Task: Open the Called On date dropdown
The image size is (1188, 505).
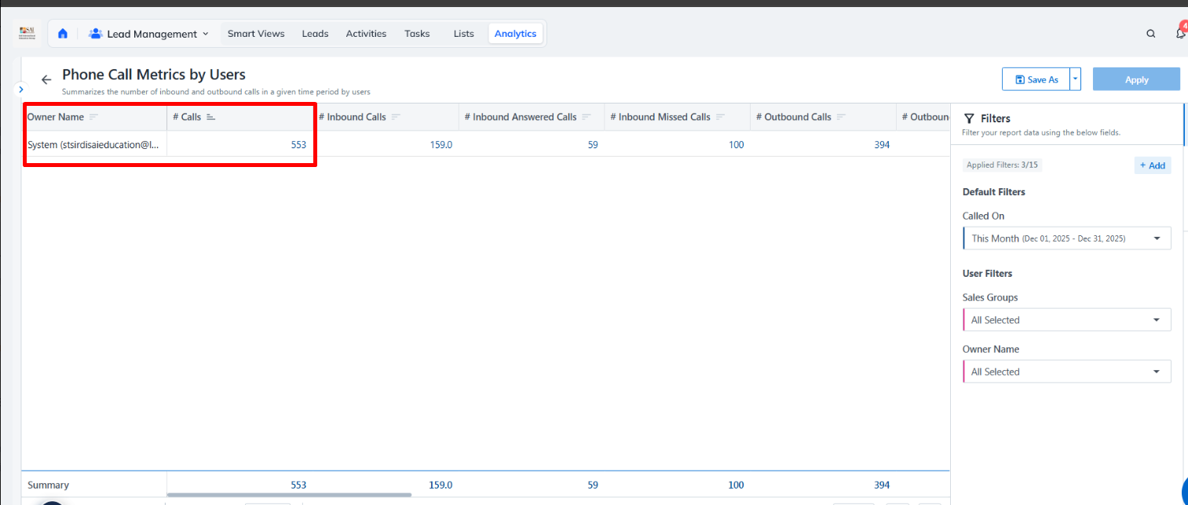Action: [1066, 238]
